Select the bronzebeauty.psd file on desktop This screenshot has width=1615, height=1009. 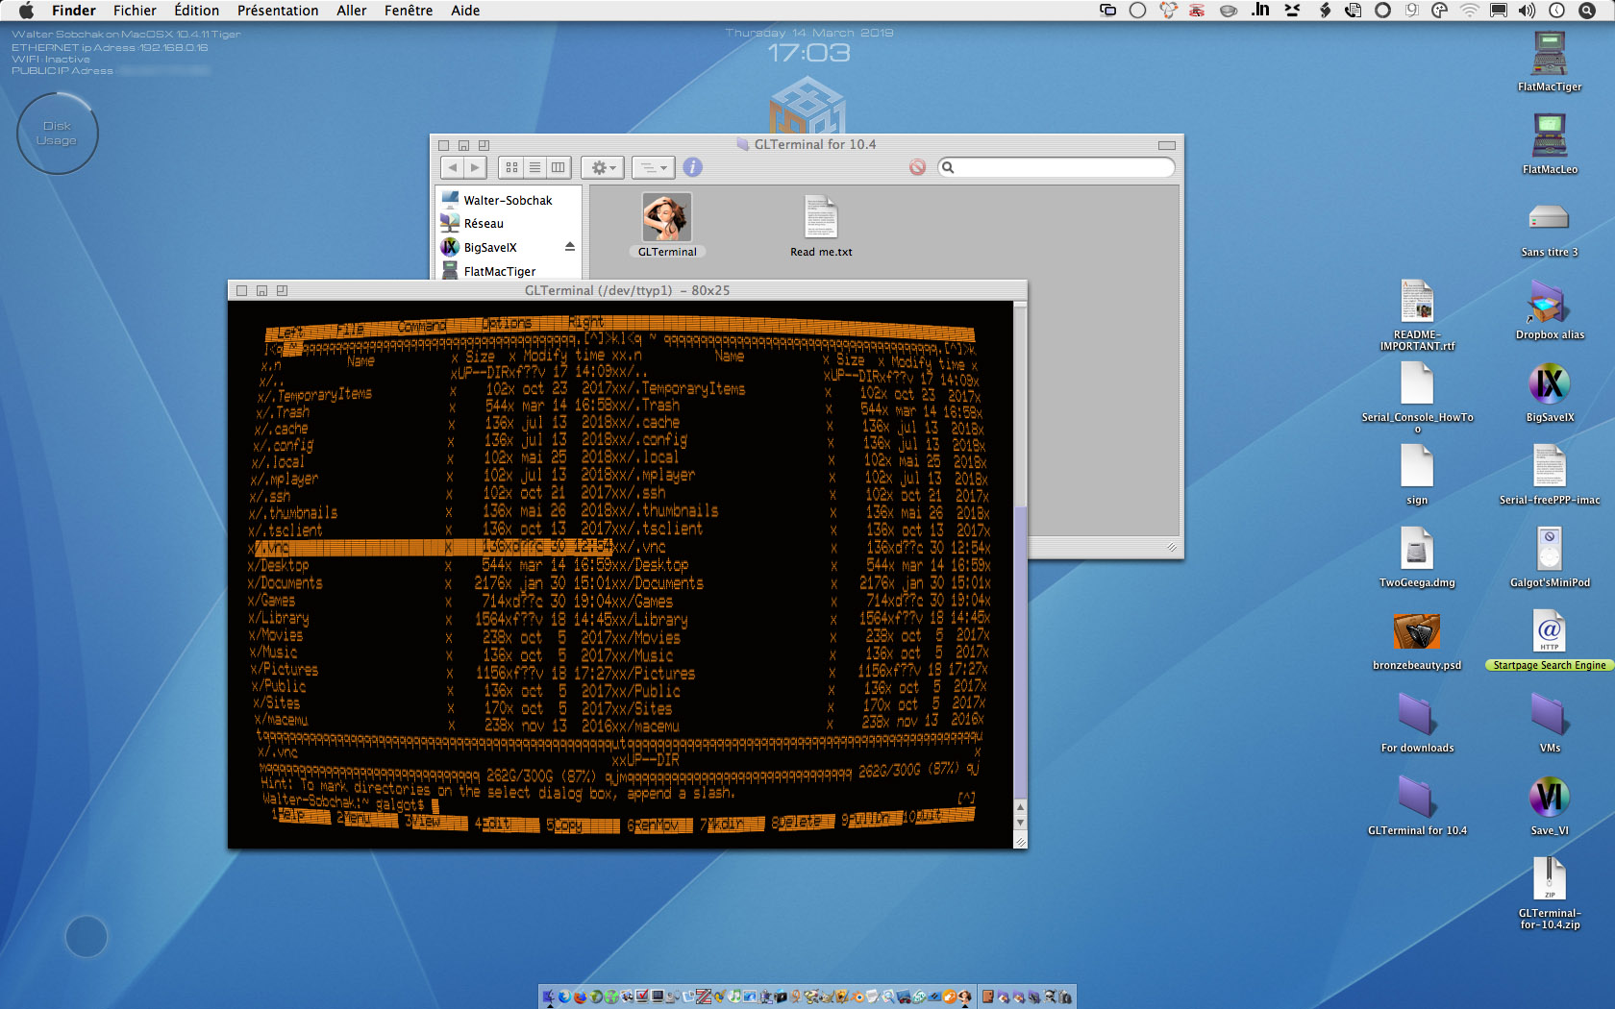tap(1416, 632)
